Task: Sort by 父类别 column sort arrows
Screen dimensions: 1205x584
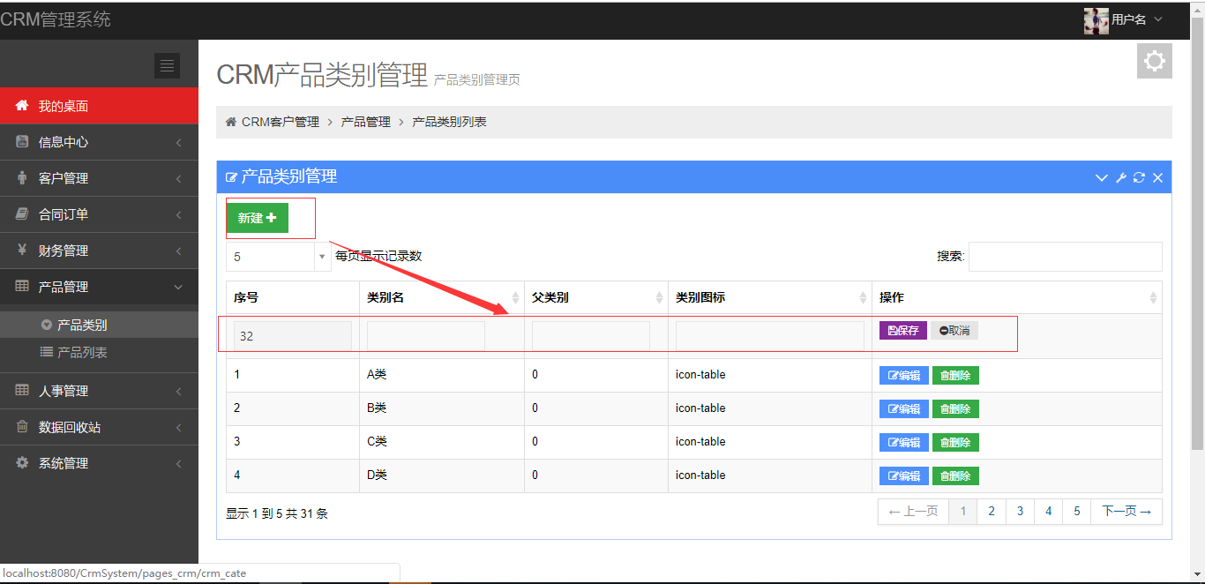Action: coord(659,298)
